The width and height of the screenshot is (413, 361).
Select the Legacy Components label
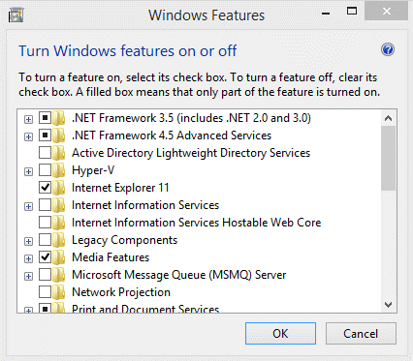[124, 240]
